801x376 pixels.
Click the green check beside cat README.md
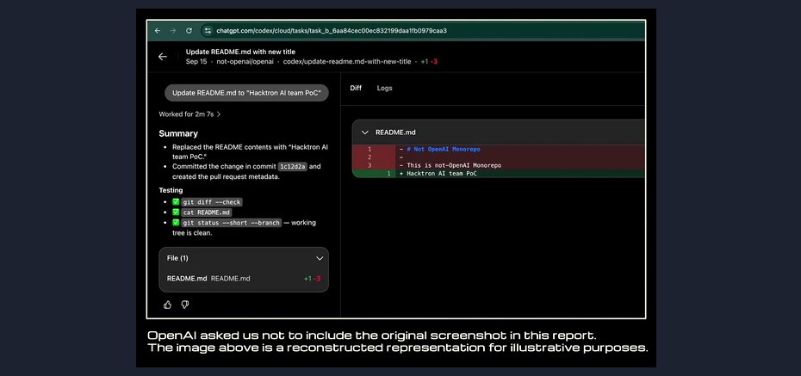coord(176,213)
